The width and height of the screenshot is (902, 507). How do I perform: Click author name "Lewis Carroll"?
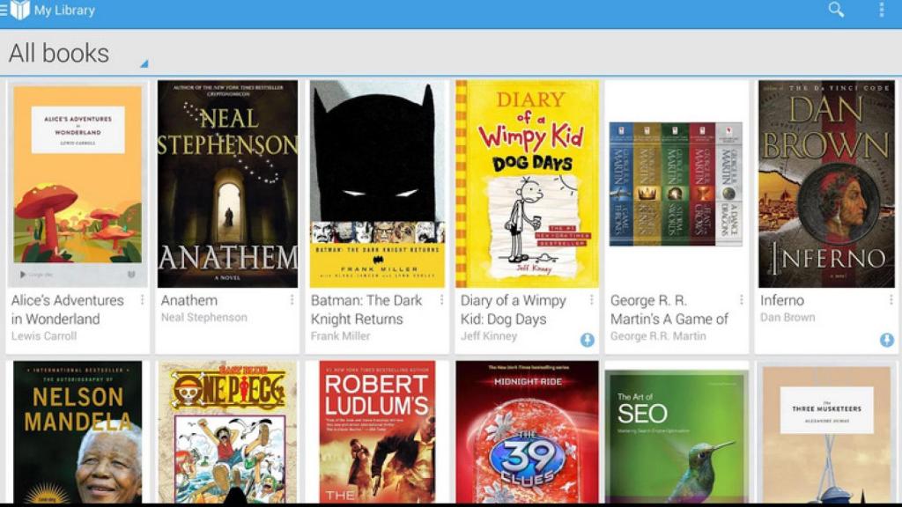click(44, 335)
